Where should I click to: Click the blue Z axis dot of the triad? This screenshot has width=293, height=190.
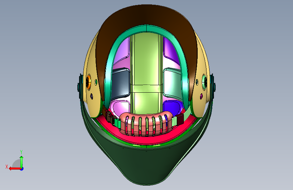point(22,169)
